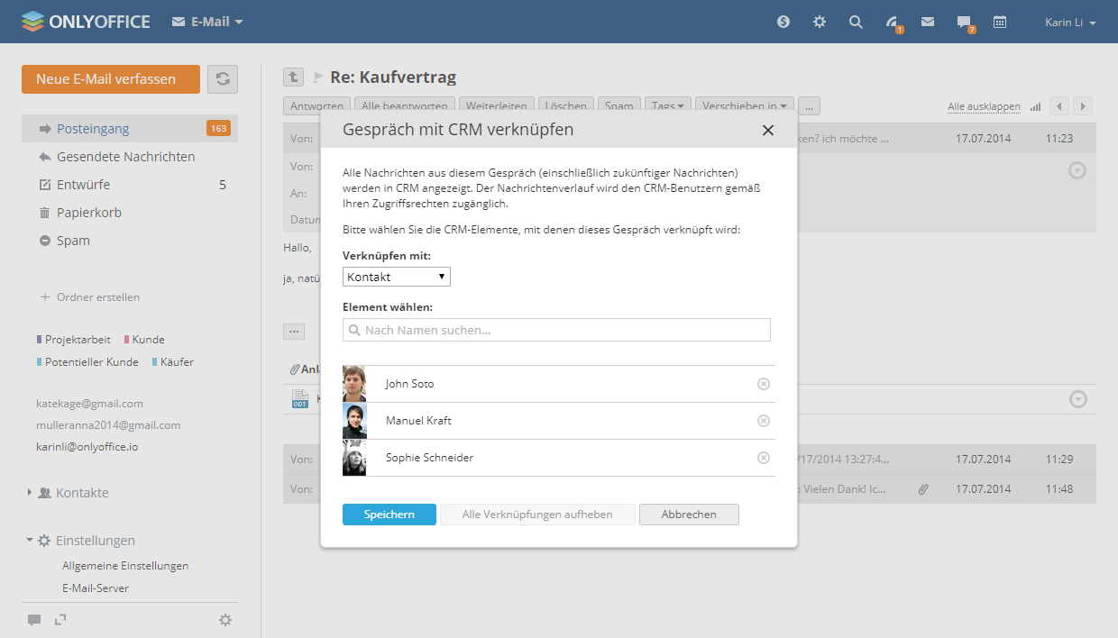Remove Sophie Schneider from linked contacts
This screenshot has height=638, width=1118.
coord(763,458)
